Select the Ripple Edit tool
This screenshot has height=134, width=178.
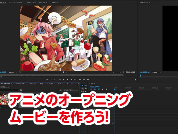82,88
